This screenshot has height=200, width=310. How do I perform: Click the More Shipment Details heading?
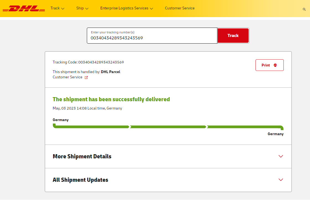[x=82, y=156]
